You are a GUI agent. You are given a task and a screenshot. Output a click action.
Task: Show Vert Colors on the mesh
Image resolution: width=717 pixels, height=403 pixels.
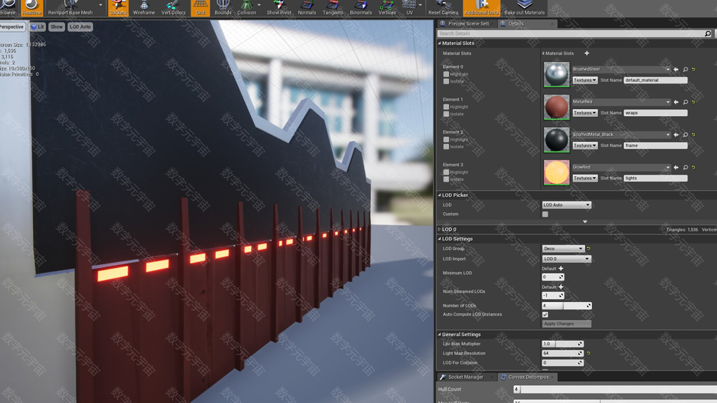(x=173, y=7)
